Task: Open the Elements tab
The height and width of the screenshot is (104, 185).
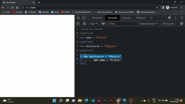Action: [x=97, y=18]
